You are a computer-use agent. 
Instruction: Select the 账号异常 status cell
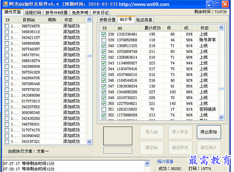point(208,40)
